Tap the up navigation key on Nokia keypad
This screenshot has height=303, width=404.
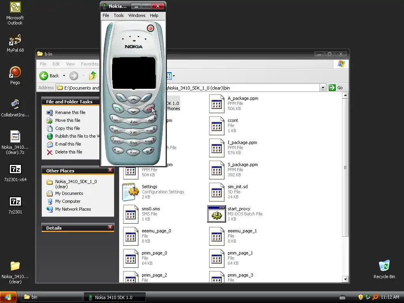coord(133,99)
